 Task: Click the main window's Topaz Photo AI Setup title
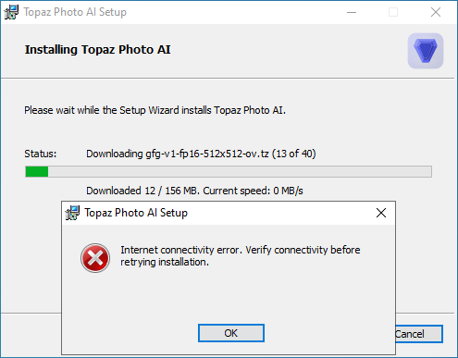tap(75, 12)
